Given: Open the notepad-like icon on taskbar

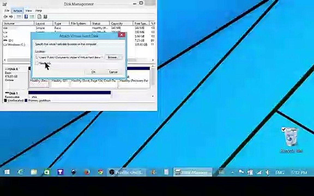Looking at the screenshot, I should coord(166,172).
